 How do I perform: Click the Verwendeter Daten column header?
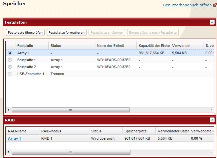point(172,131)
